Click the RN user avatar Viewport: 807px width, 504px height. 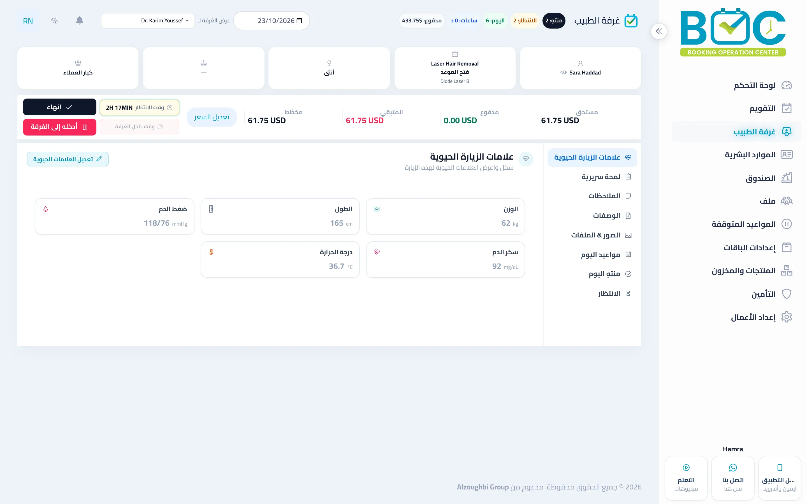pos(28,21)
